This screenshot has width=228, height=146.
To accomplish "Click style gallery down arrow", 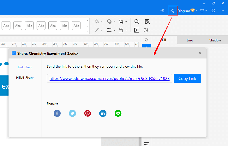I will (87, 26).
